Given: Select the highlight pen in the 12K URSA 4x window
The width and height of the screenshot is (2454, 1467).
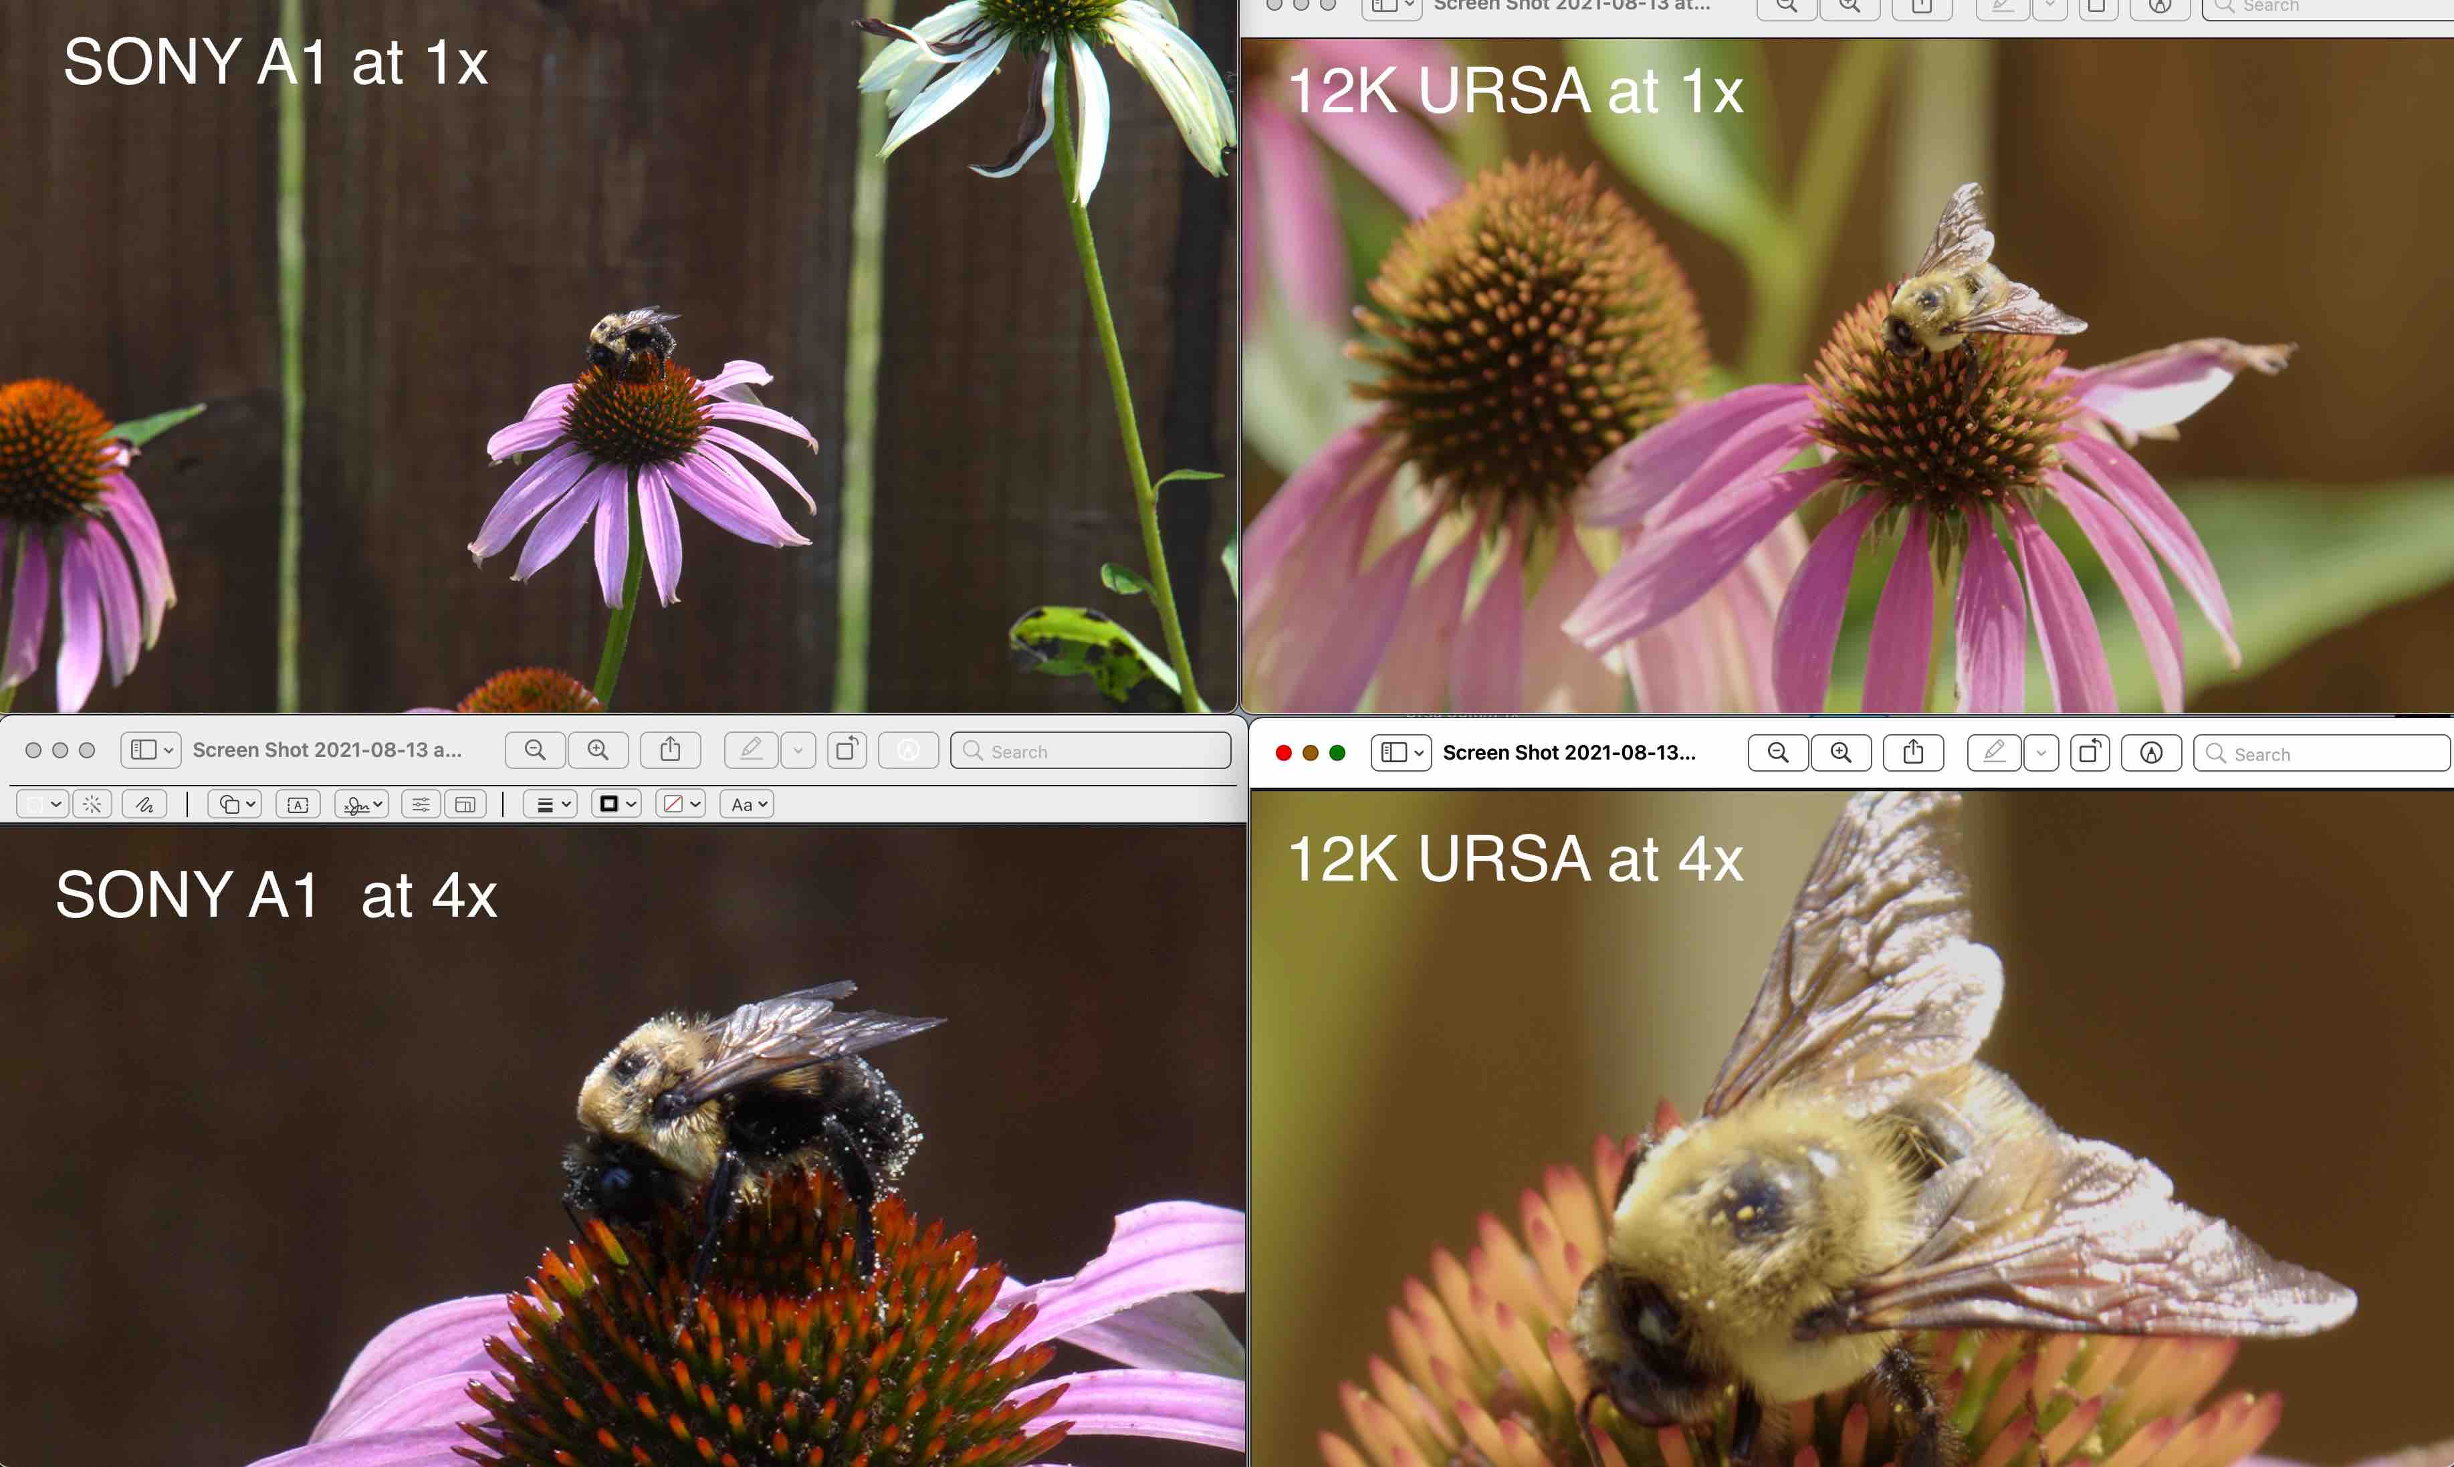Looking at the screenshot, I should (1995, 754).
